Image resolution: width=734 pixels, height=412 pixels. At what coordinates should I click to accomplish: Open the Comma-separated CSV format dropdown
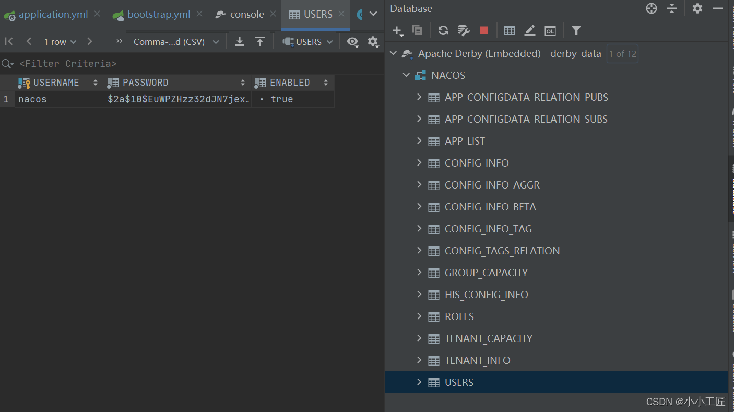pos(175,42)
